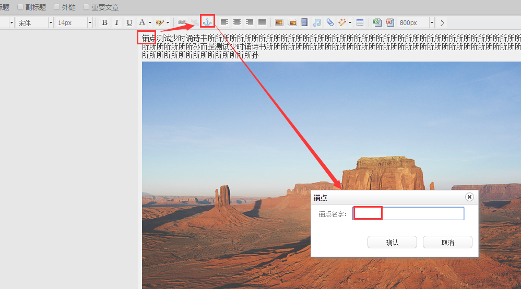Apply italic formatting
Viewport: 521px width, 289px height.
[116, 22]
